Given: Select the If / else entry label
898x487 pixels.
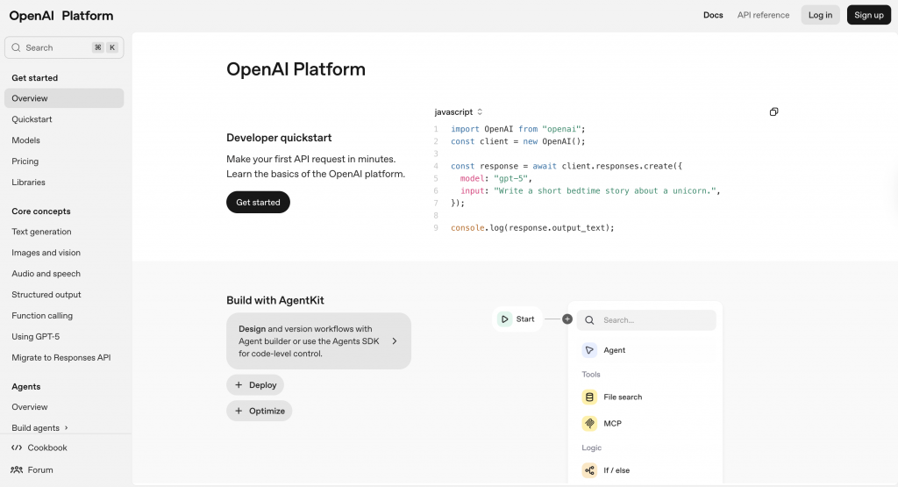Looking at the screenshot, I should [616, 470].
